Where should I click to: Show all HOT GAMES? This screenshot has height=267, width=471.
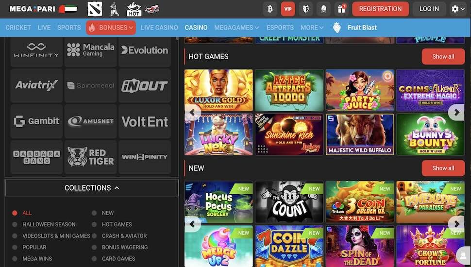coord(443,56)
